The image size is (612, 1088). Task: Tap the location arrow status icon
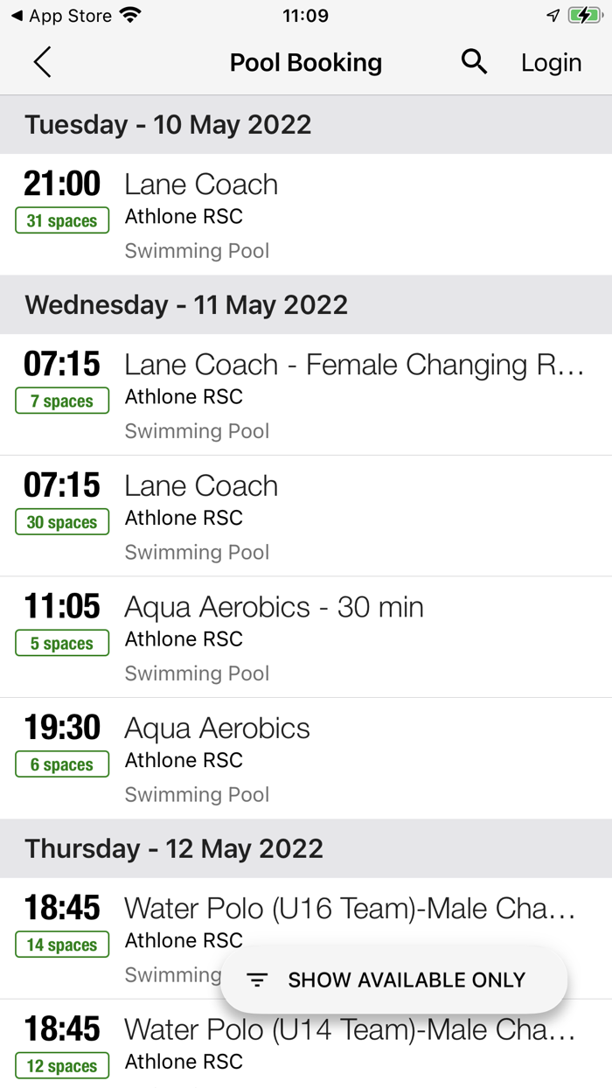click(553, 16)
